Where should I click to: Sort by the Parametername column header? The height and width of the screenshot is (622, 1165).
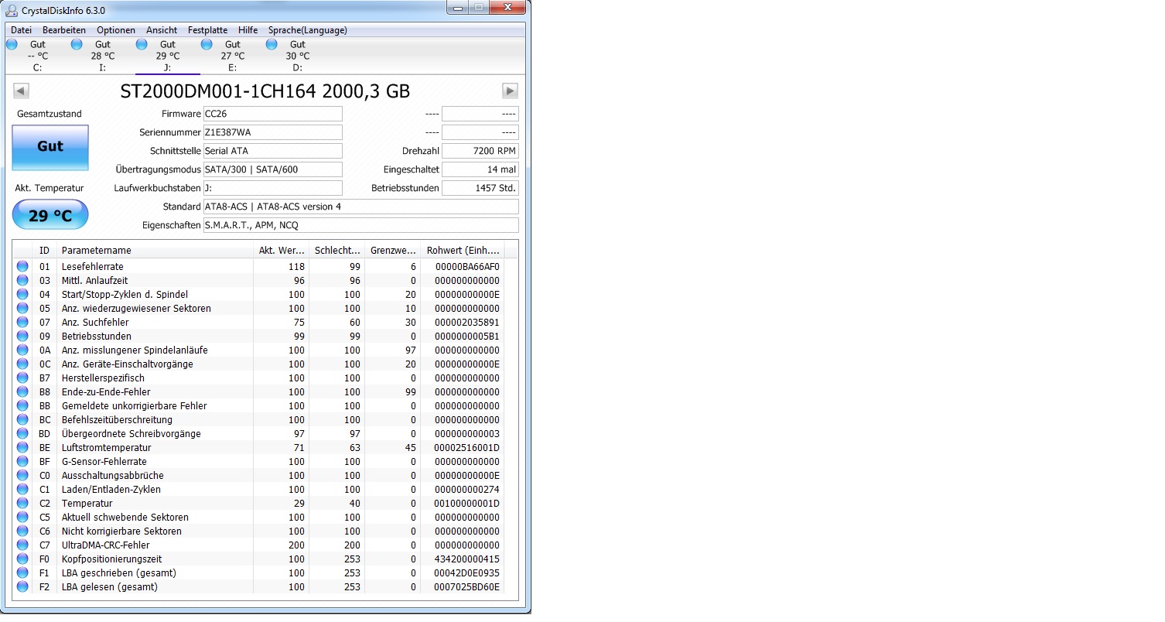click(x=155, y=250)
